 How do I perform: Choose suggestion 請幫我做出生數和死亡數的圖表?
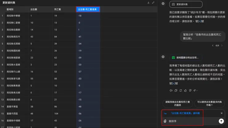[177, 103]
